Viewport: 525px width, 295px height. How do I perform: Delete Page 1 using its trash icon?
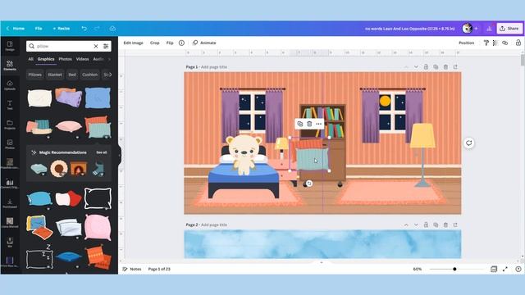point(445,67)
